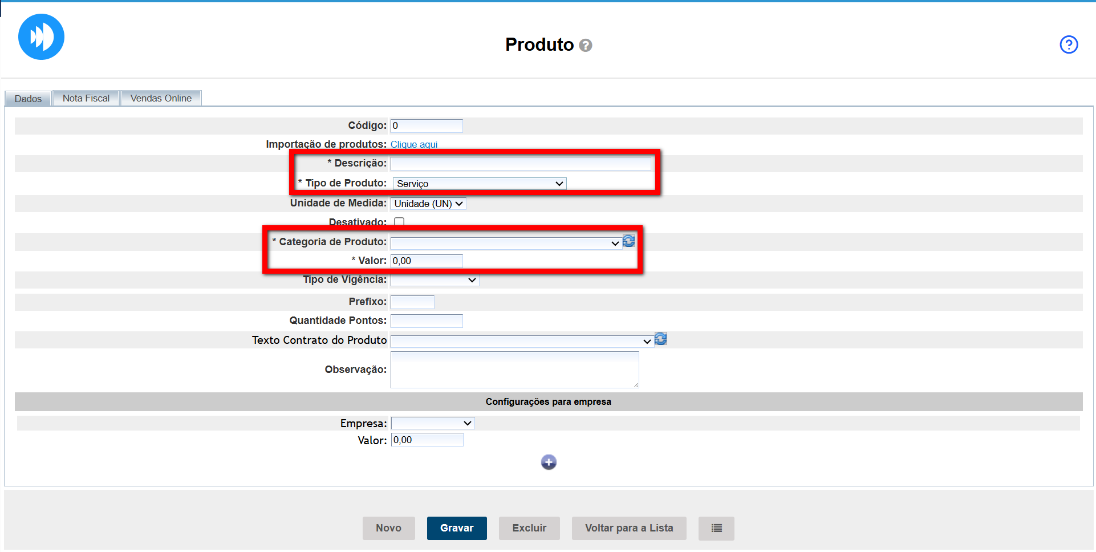This screenshot has width=1096, height=552.
Task: Click the Voltar para a Lista button
Action: [x=628, y=528]
